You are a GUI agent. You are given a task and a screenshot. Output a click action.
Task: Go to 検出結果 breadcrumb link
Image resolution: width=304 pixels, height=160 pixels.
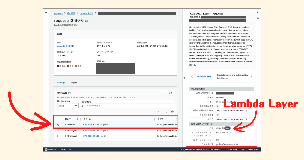[x=71, y=13]
